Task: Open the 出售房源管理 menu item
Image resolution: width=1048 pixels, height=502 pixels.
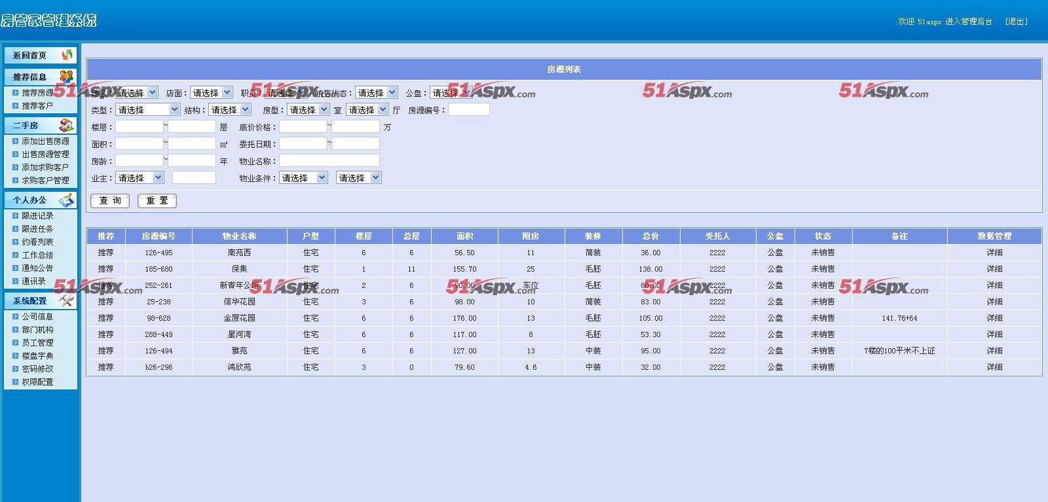Action: point(45,154)
